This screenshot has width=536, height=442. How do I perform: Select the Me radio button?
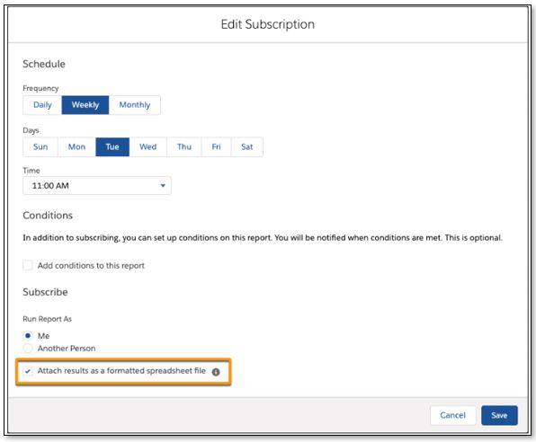click(x=28, y=336)
